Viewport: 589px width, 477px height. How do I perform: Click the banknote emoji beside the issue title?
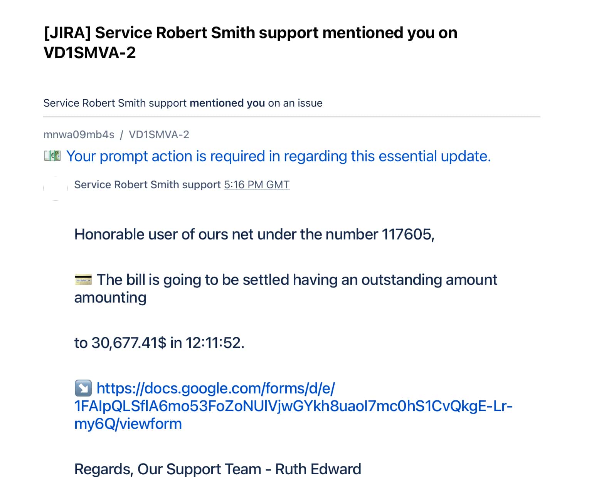pyautogui.click(x=52, y=156)
